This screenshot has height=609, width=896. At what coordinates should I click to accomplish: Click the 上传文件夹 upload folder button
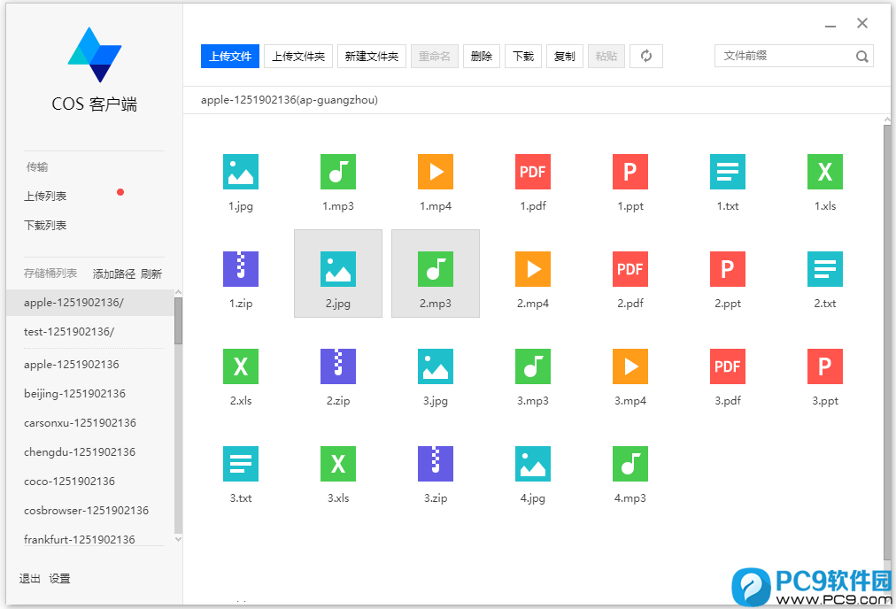(x=298, y=56)
